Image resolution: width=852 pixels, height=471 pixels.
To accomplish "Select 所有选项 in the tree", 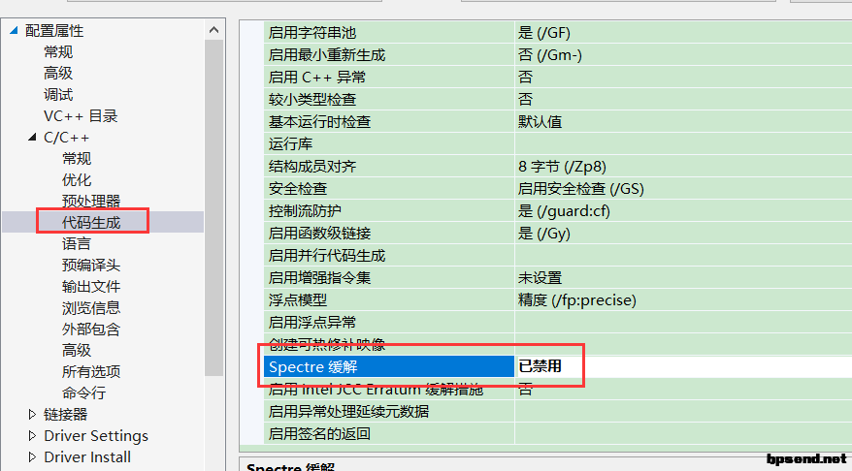I will 91,372.
